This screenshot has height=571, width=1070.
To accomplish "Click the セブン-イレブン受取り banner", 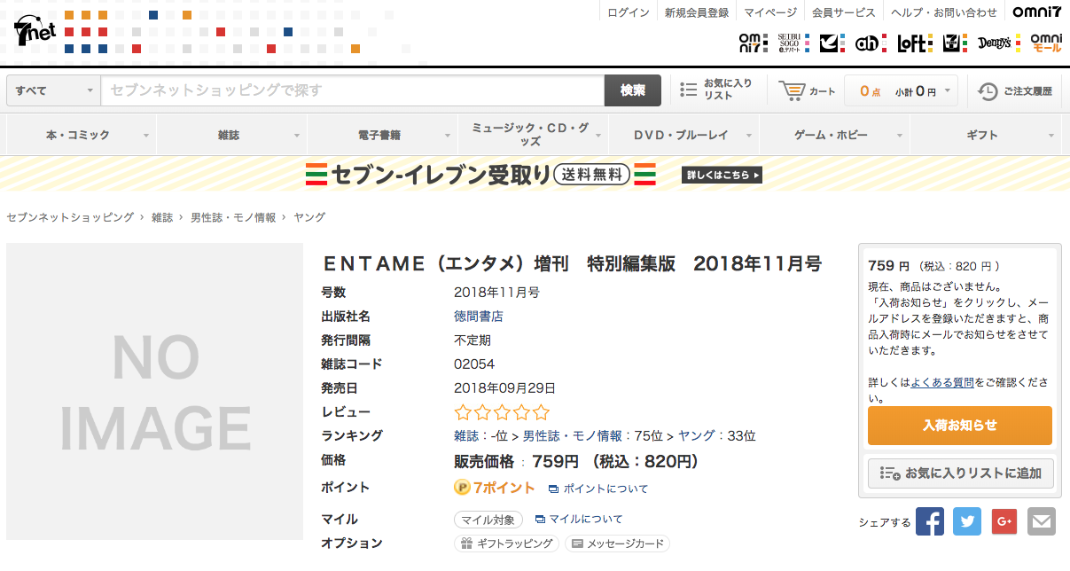I will click(535, 175).
